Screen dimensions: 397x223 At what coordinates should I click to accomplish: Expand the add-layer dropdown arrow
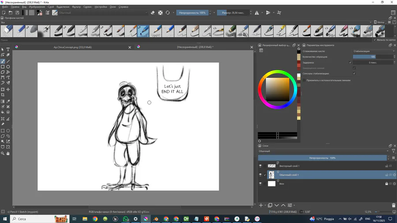point(265,205)
